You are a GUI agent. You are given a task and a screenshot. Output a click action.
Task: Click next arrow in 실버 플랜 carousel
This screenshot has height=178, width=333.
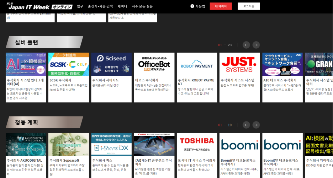(x=256, y=45)
